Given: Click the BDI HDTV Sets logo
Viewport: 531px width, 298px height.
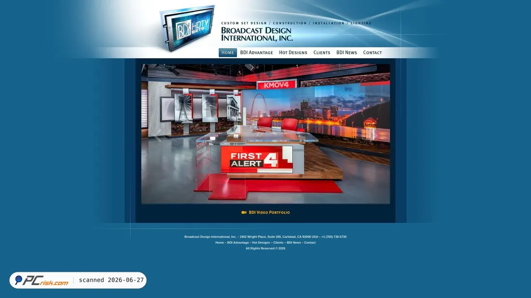Looking at the screenshot, I should (187, 28).
